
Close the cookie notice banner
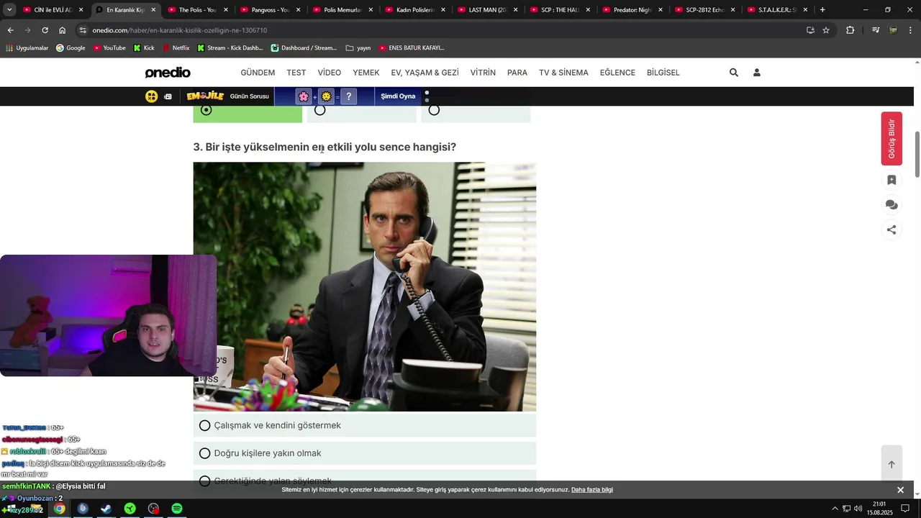[x=900, y=490]
